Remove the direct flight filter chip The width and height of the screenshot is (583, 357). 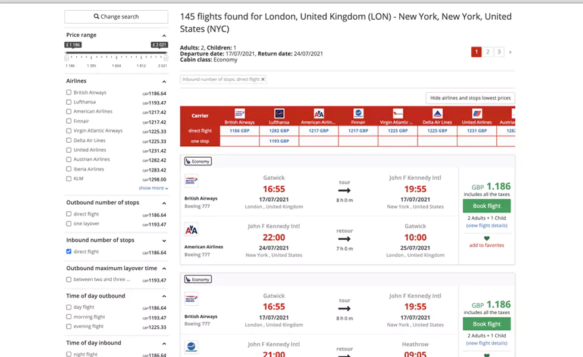point(262,79)
